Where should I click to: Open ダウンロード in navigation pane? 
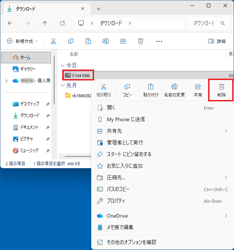tap(26, 116)
